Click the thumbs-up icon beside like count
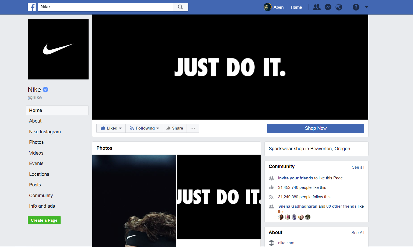The height and width of the screenshot is (247, 413). [x=271, y=187]
